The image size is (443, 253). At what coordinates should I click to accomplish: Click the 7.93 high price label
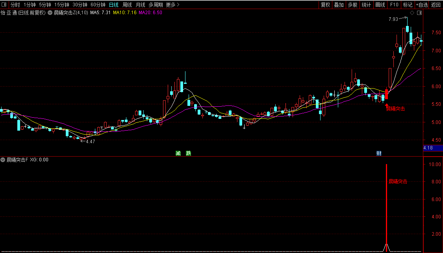pyautogui.click(x=393, y=19)
